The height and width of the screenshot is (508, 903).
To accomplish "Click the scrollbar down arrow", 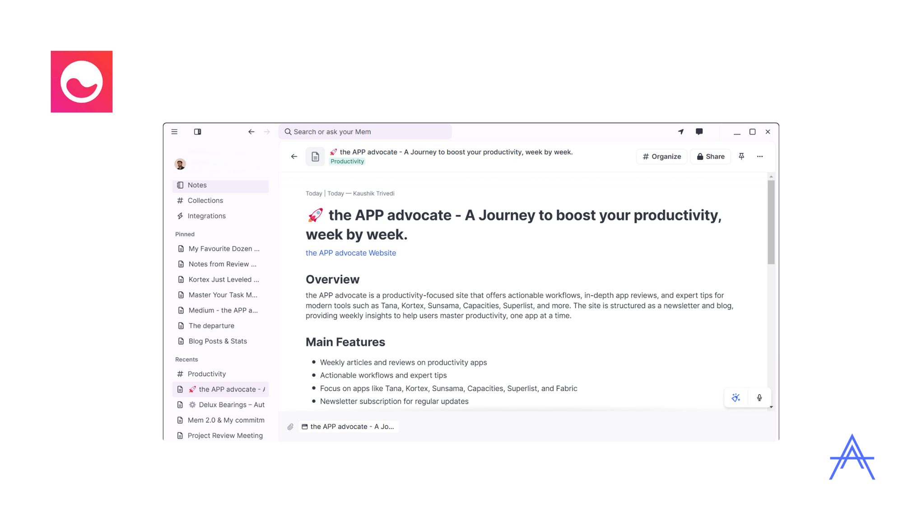I will coord(771,407).
